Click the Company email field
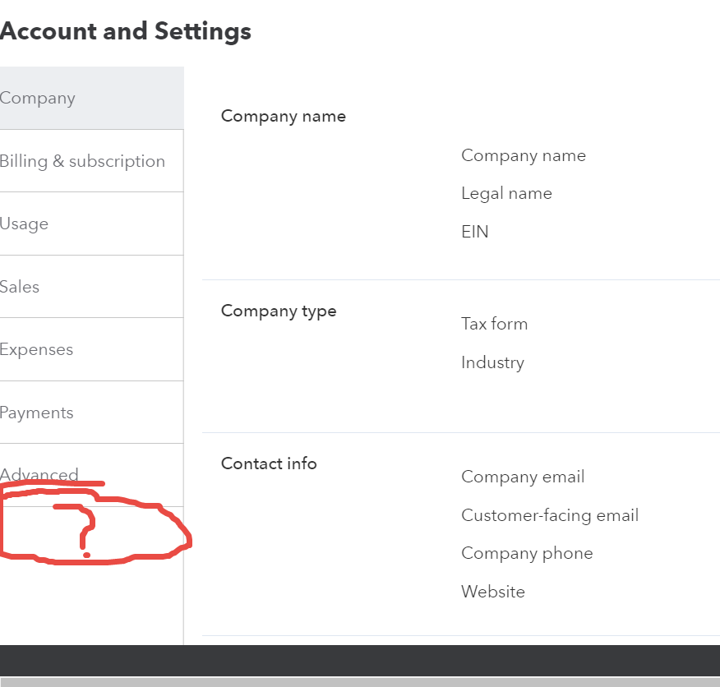 tap(523, 477)
